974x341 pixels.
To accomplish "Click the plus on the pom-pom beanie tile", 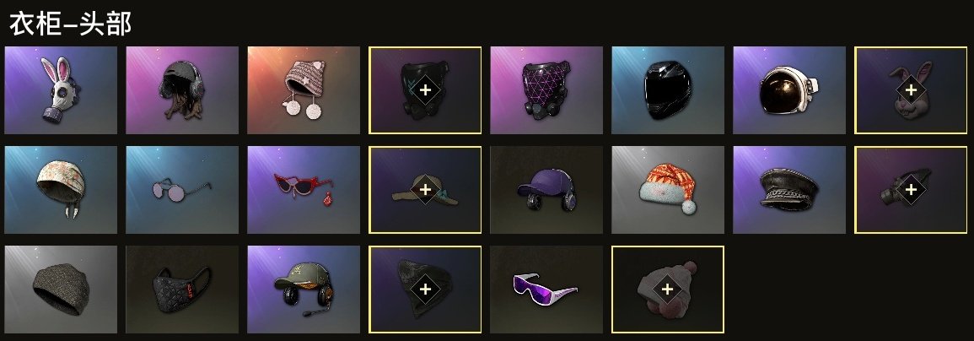I will coord(668,290).
